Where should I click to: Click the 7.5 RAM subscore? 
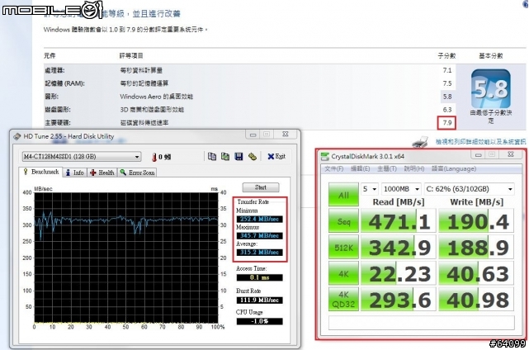tap(447, 83)
